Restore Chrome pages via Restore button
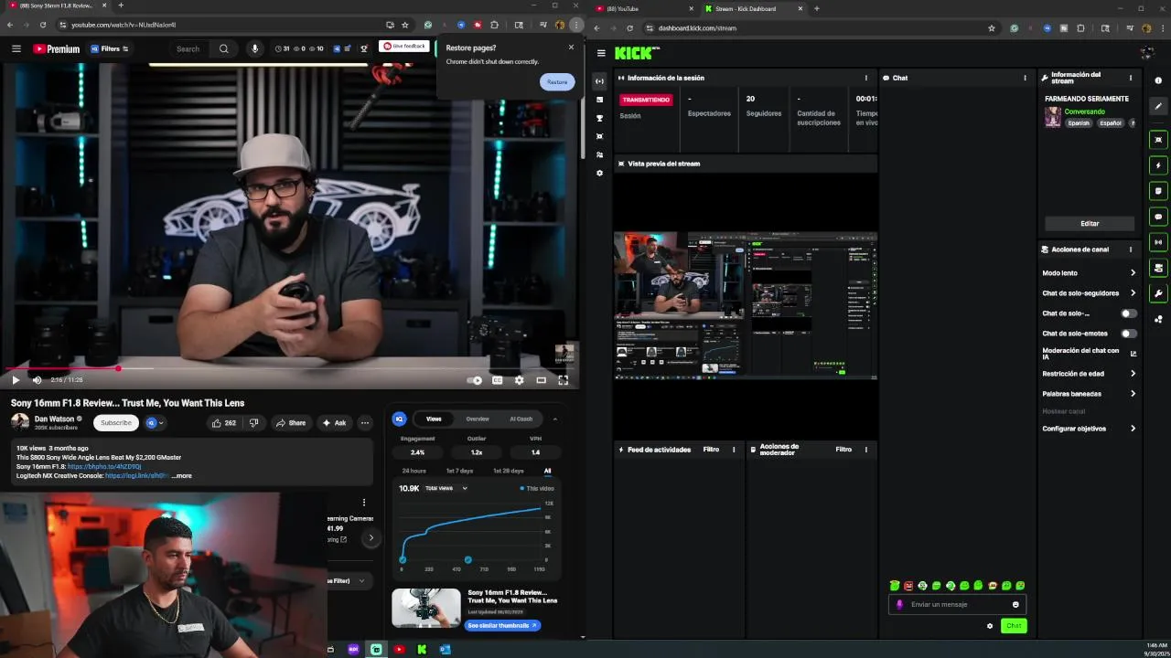Screen dimensions: 1171x658 557,81
